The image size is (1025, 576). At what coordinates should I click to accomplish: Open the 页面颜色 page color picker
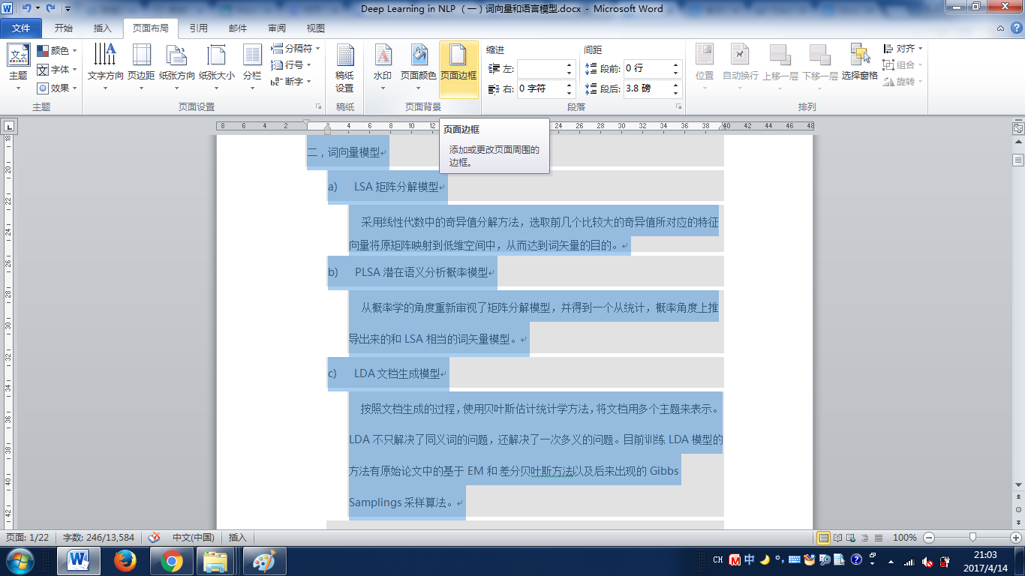418,66
